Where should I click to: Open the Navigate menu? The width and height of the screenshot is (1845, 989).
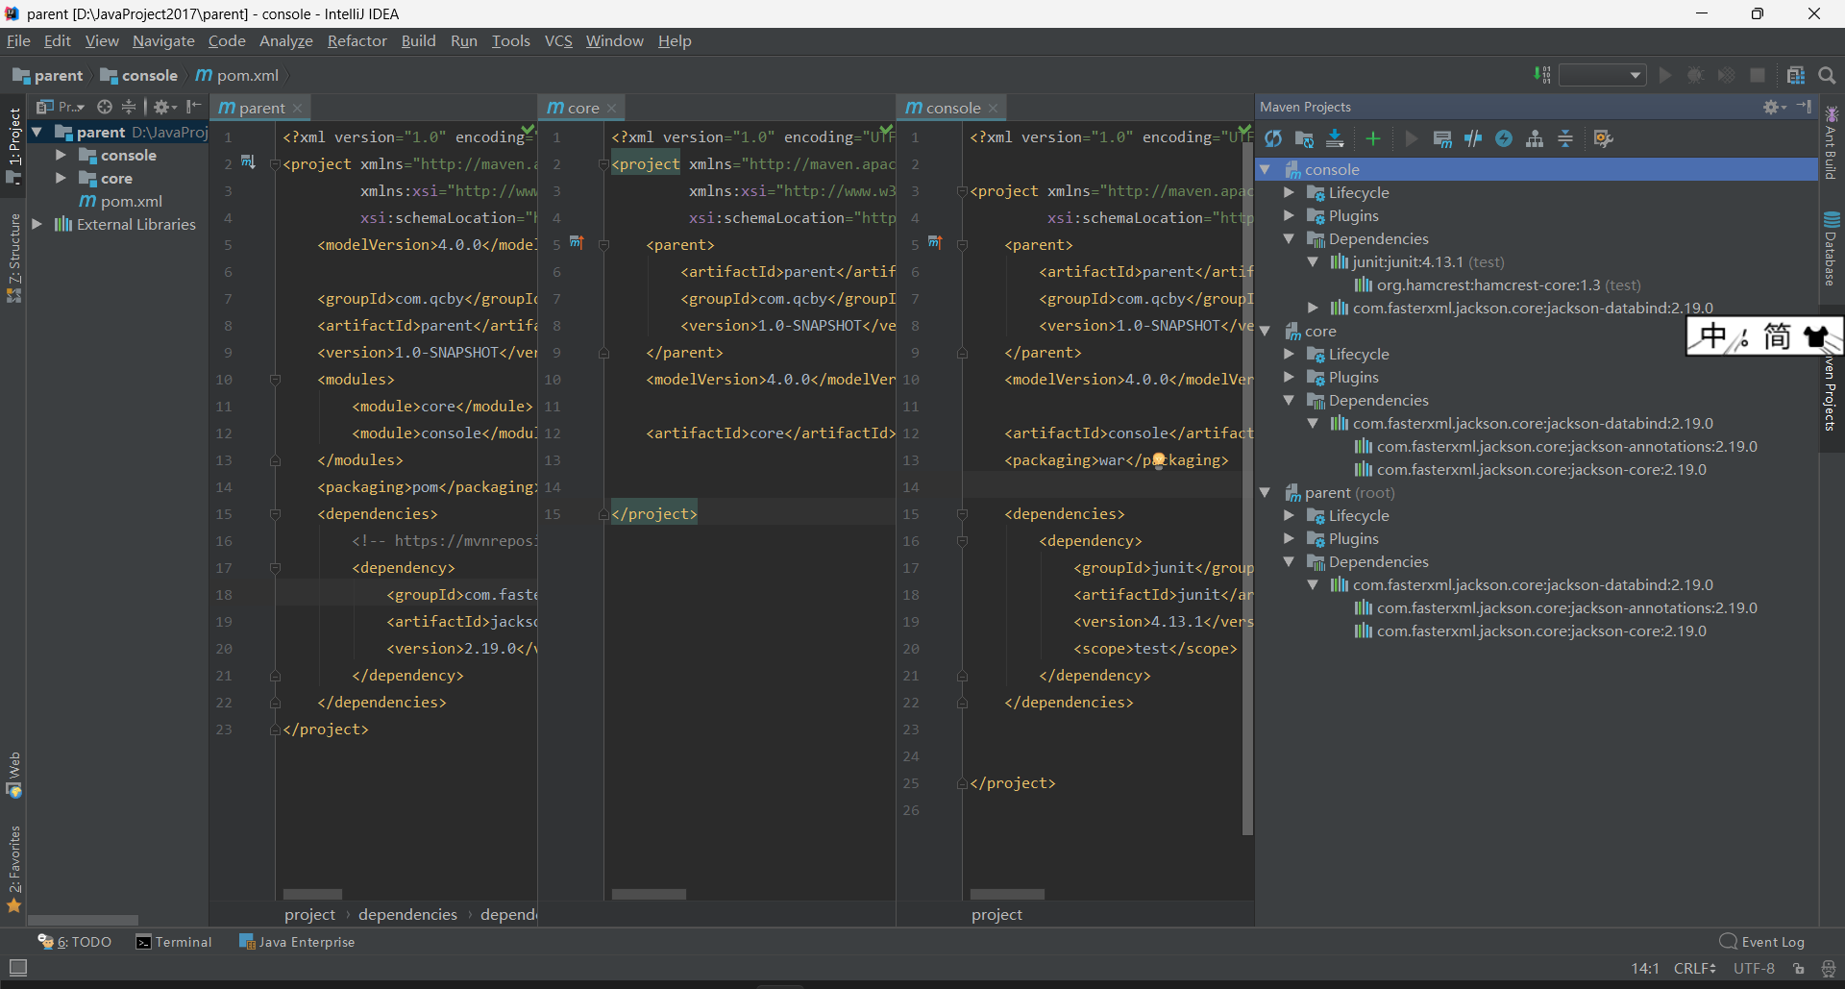[x=163, y=40]
